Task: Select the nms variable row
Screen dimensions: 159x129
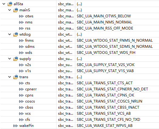Action: coord(79,22)
